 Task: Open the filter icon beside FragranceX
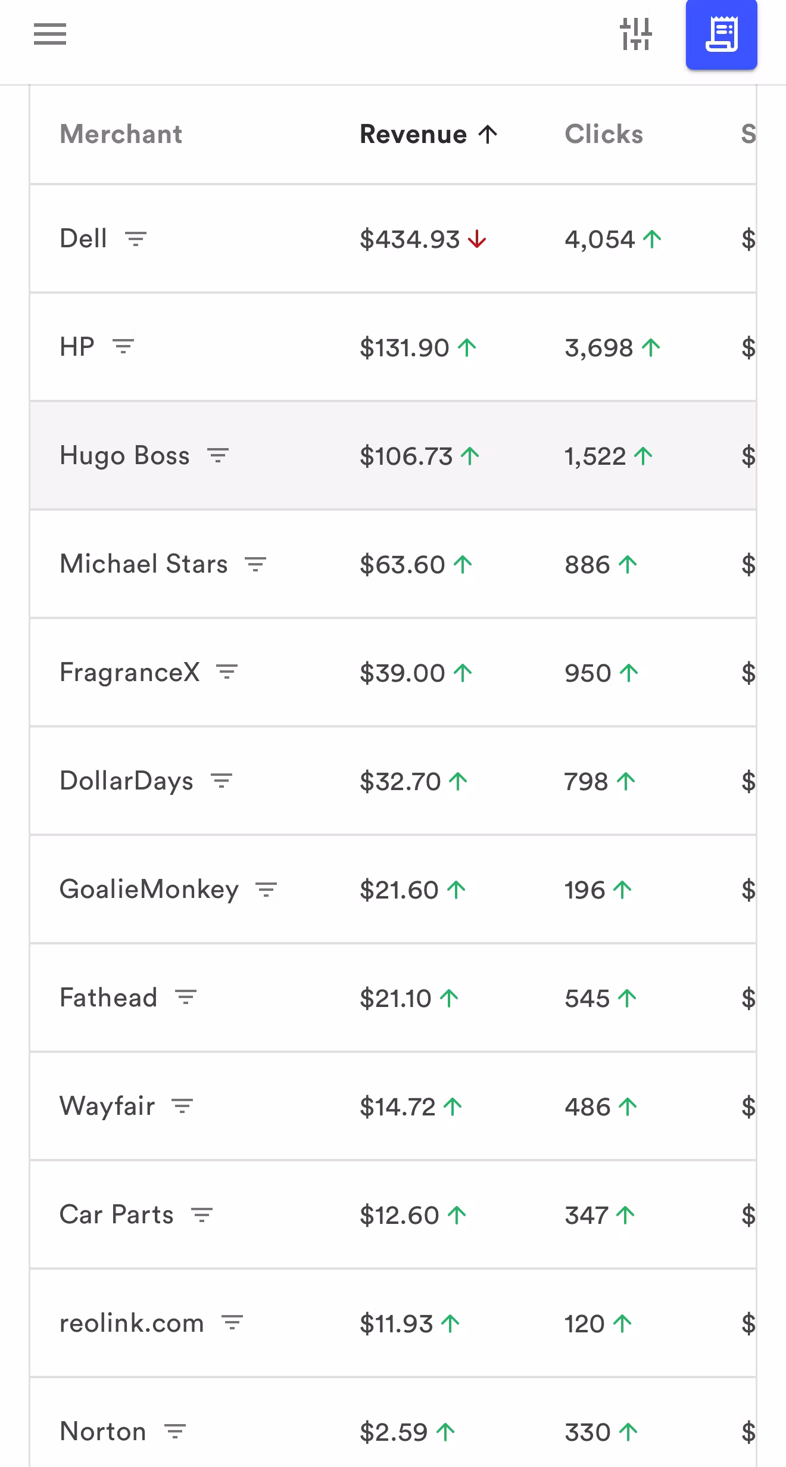click(x=228, y=672)
